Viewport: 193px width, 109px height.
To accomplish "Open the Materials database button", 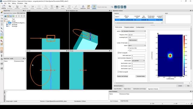I will click(4, 7).
